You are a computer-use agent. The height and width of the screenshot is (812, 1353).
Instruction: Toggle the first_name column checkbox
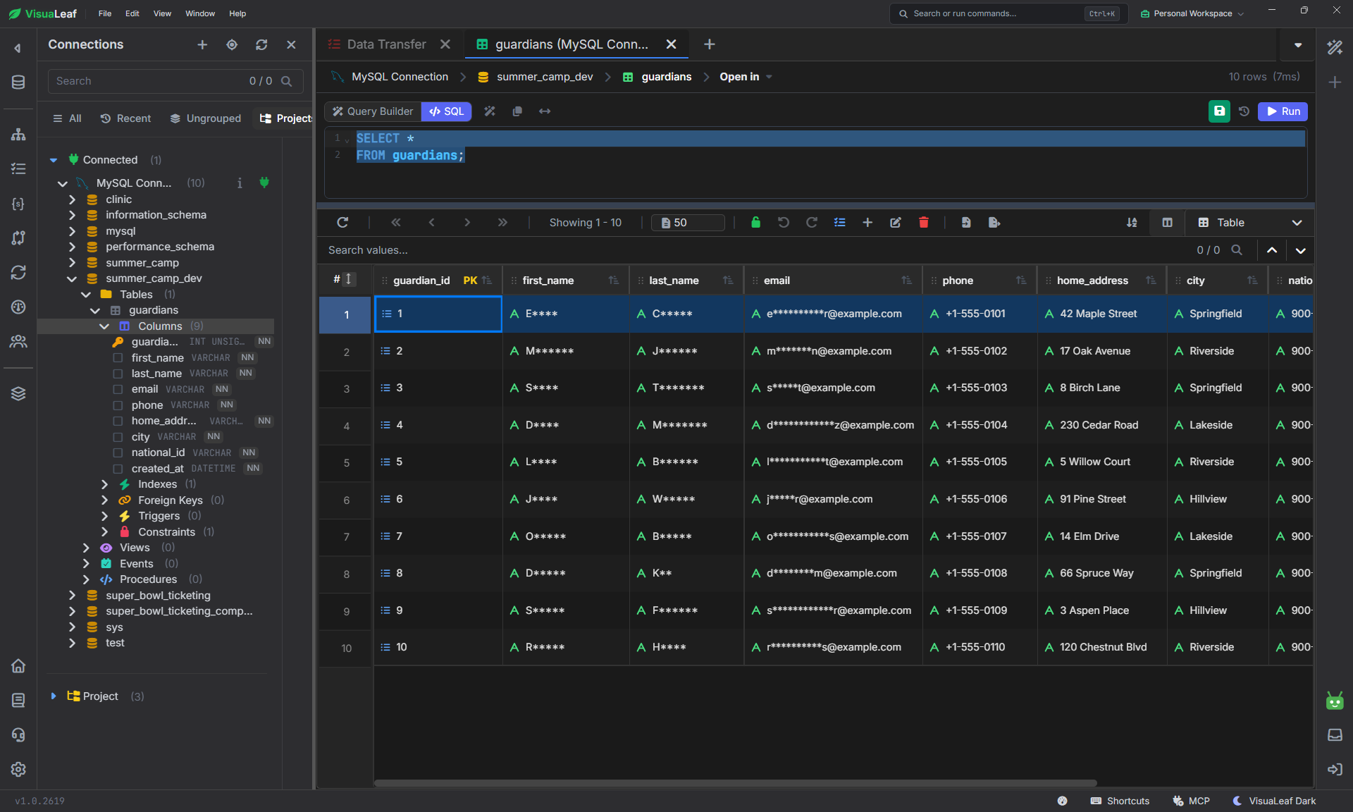(x=118, y=358)
